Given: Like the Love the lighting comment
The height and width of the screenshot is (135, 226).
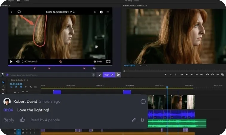Looking at the screenshot, I should pyautogui.click(x=22, y=120).
